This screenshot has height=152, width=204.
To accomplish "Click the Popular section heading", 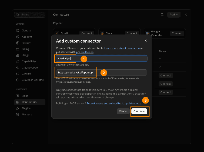I will (x=58, y=23).
